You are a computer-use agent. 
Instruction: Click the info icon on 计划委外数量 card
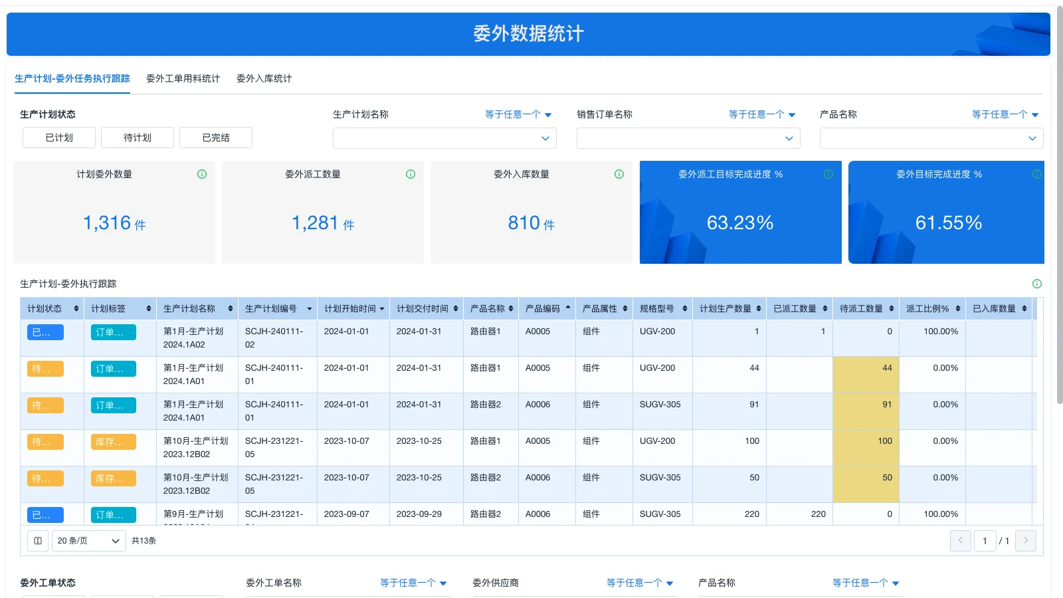tap(201, 174)
